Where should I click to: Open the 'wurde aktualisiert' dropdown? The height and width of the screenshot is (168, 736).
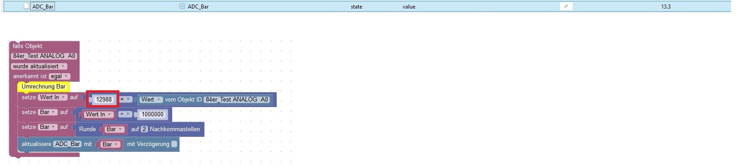click(39, 66)
